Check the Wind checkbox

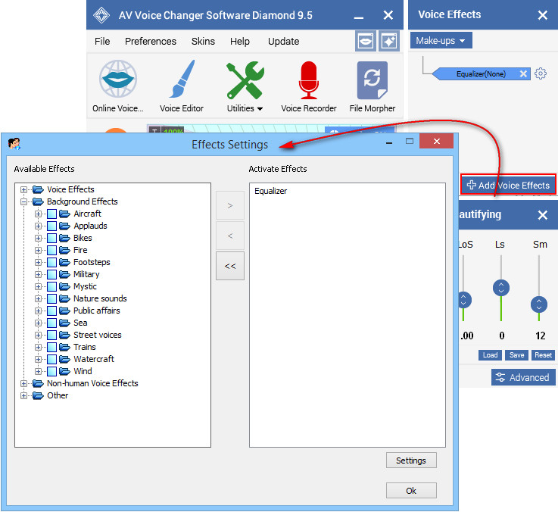pos(52,371)
